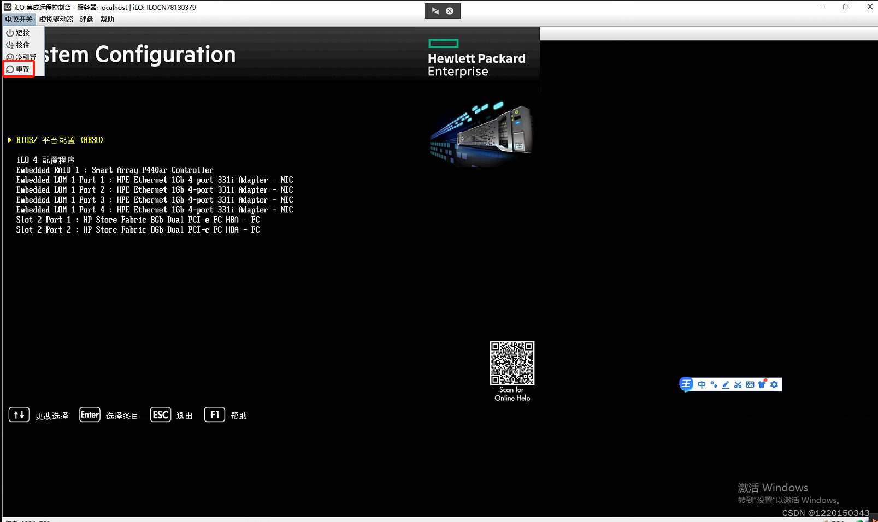Choose 重置 reset menu entry
The height and width of the screenshot is (522, 878).
coord(19,69)
